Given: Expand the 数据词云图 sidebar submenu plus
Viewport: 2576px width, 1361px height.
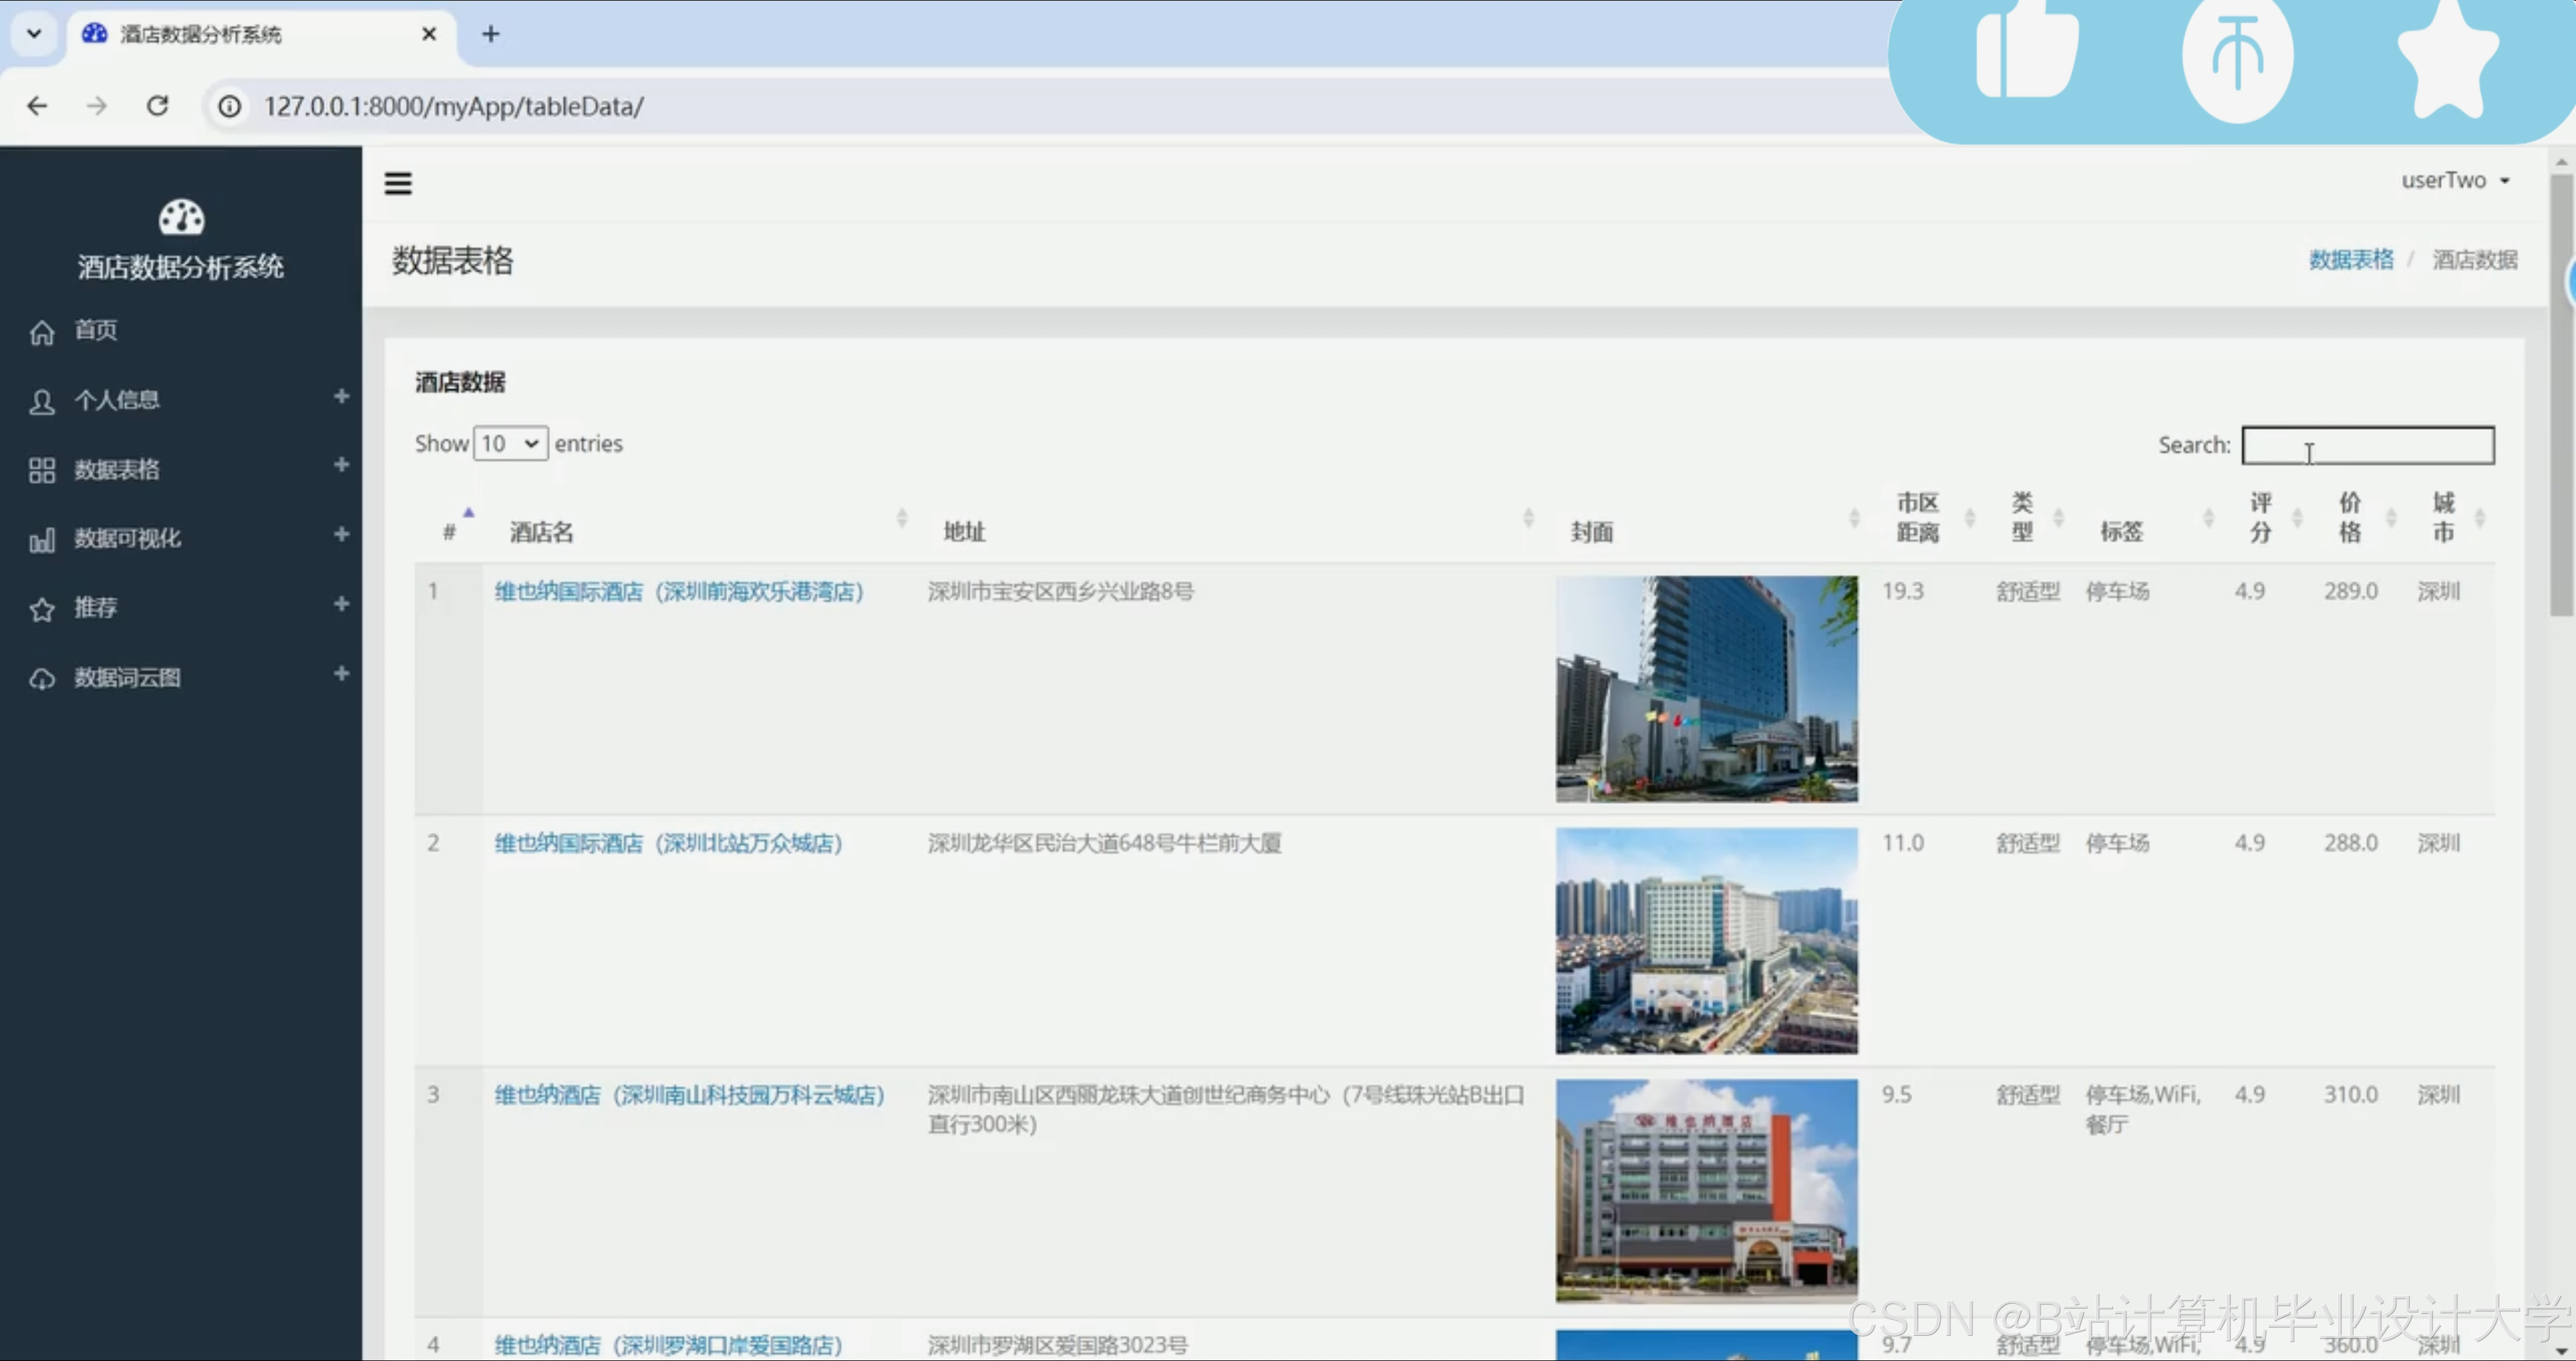Looking at the screenshot, I should point(341,673).
